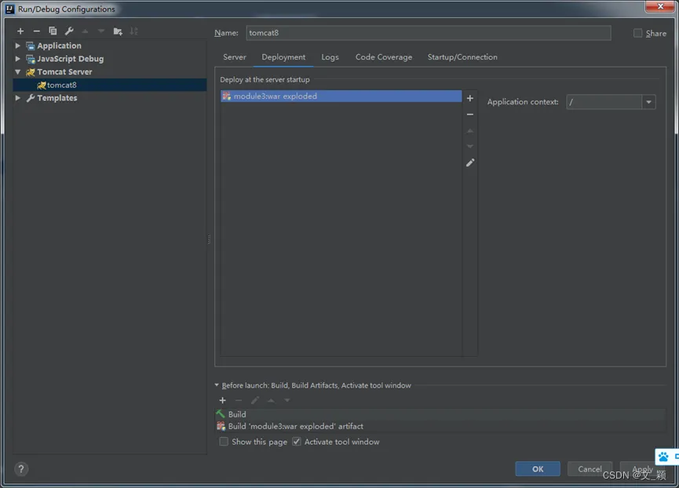The image size is (679, 488).
Task: Edit selected deployment artifact with pencil icon
Action: [x=470, y=162]
